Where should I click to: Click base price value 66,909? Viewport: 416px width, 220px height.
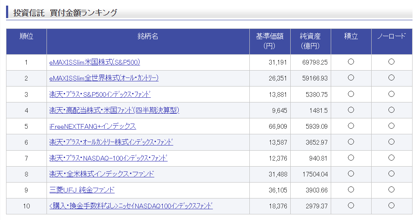(278, 127)
